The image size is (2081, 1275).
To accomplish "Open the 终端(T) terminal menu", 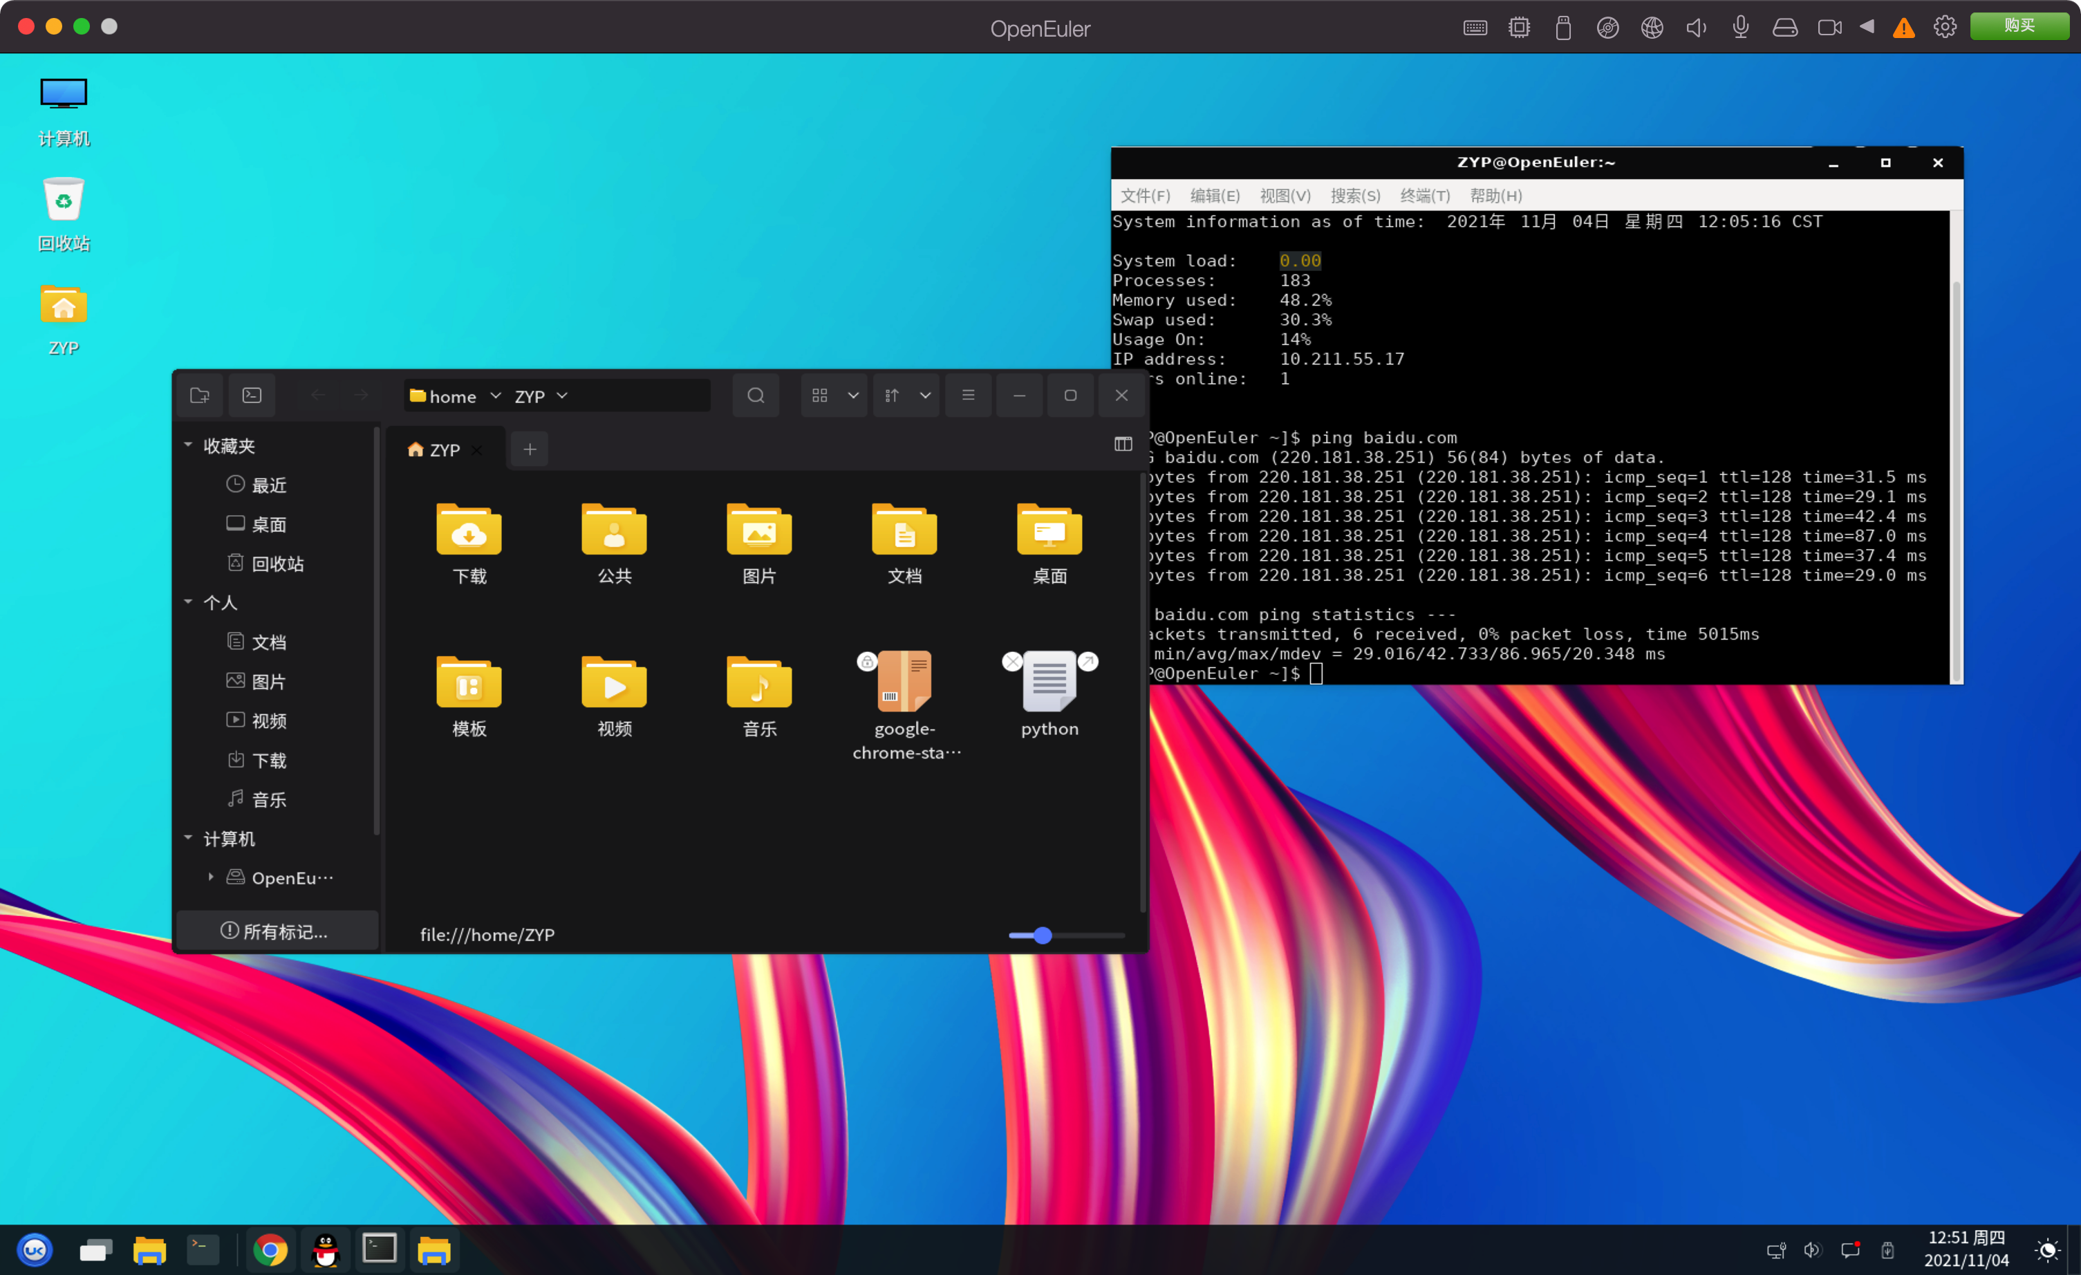I will 1424,196.
